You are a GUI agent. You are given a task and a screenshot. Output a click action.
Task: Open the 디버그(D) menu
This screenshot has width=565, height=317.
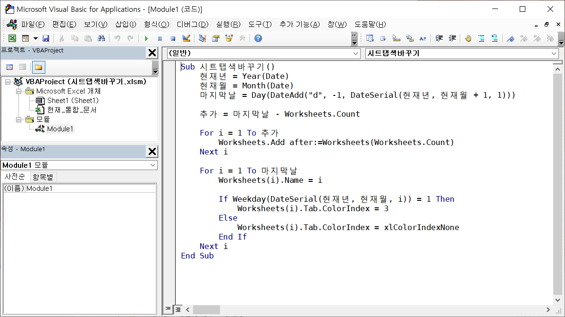[x=193, y=25]
